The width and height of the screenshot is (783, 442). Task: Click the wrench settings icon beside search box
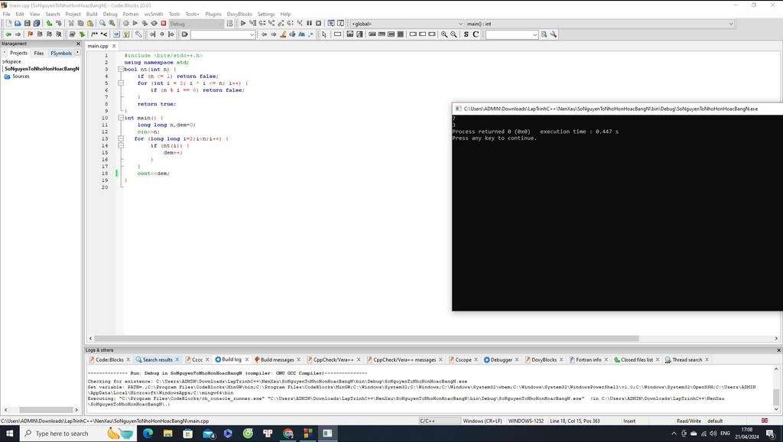pos(554,34)
